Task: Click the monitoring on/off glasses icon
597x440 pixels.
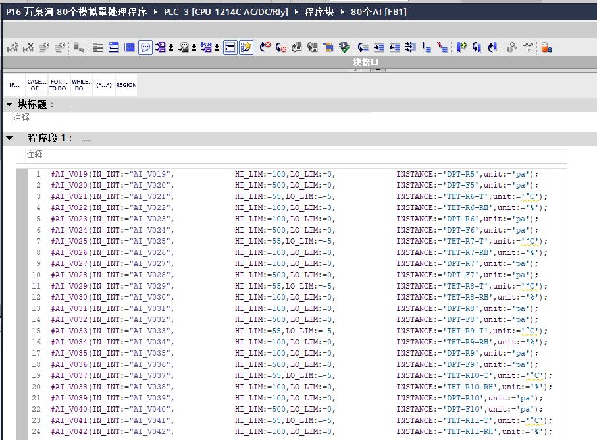Action: tap(528, 47)
